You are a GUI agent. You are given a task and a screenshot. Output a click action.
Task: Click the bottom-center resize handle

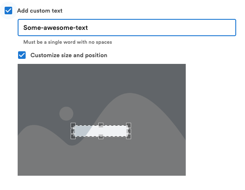(101, 137)
